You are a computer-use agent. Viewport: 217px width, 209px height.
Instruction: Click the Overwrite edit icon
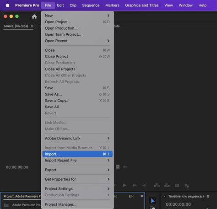click(x=167, y=185)
